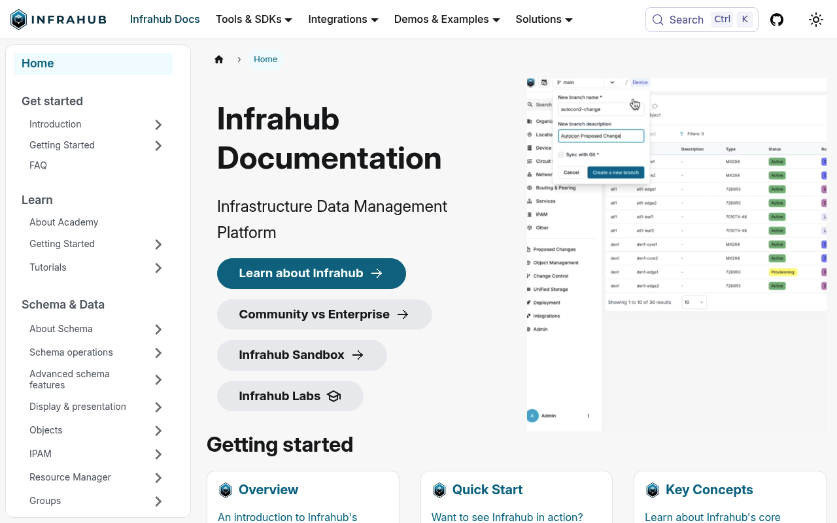Viewport: 837px width, 523px height.
Task: Expand the Getting Started chevron under Get started
Action: point(158,146)
